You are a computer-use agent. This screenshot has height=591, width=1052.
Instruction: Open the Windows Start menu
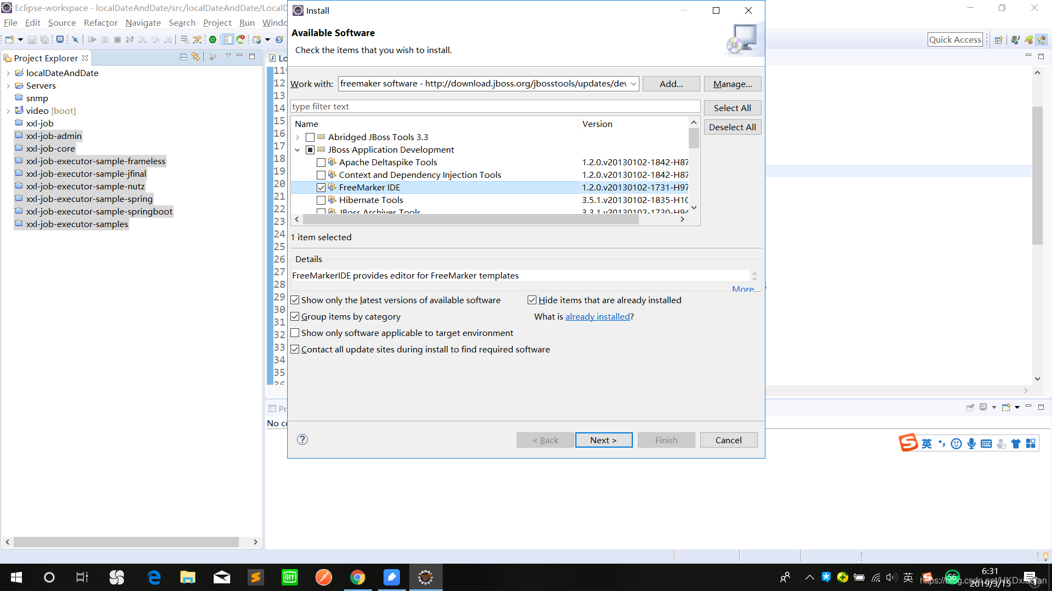[16, 577]
